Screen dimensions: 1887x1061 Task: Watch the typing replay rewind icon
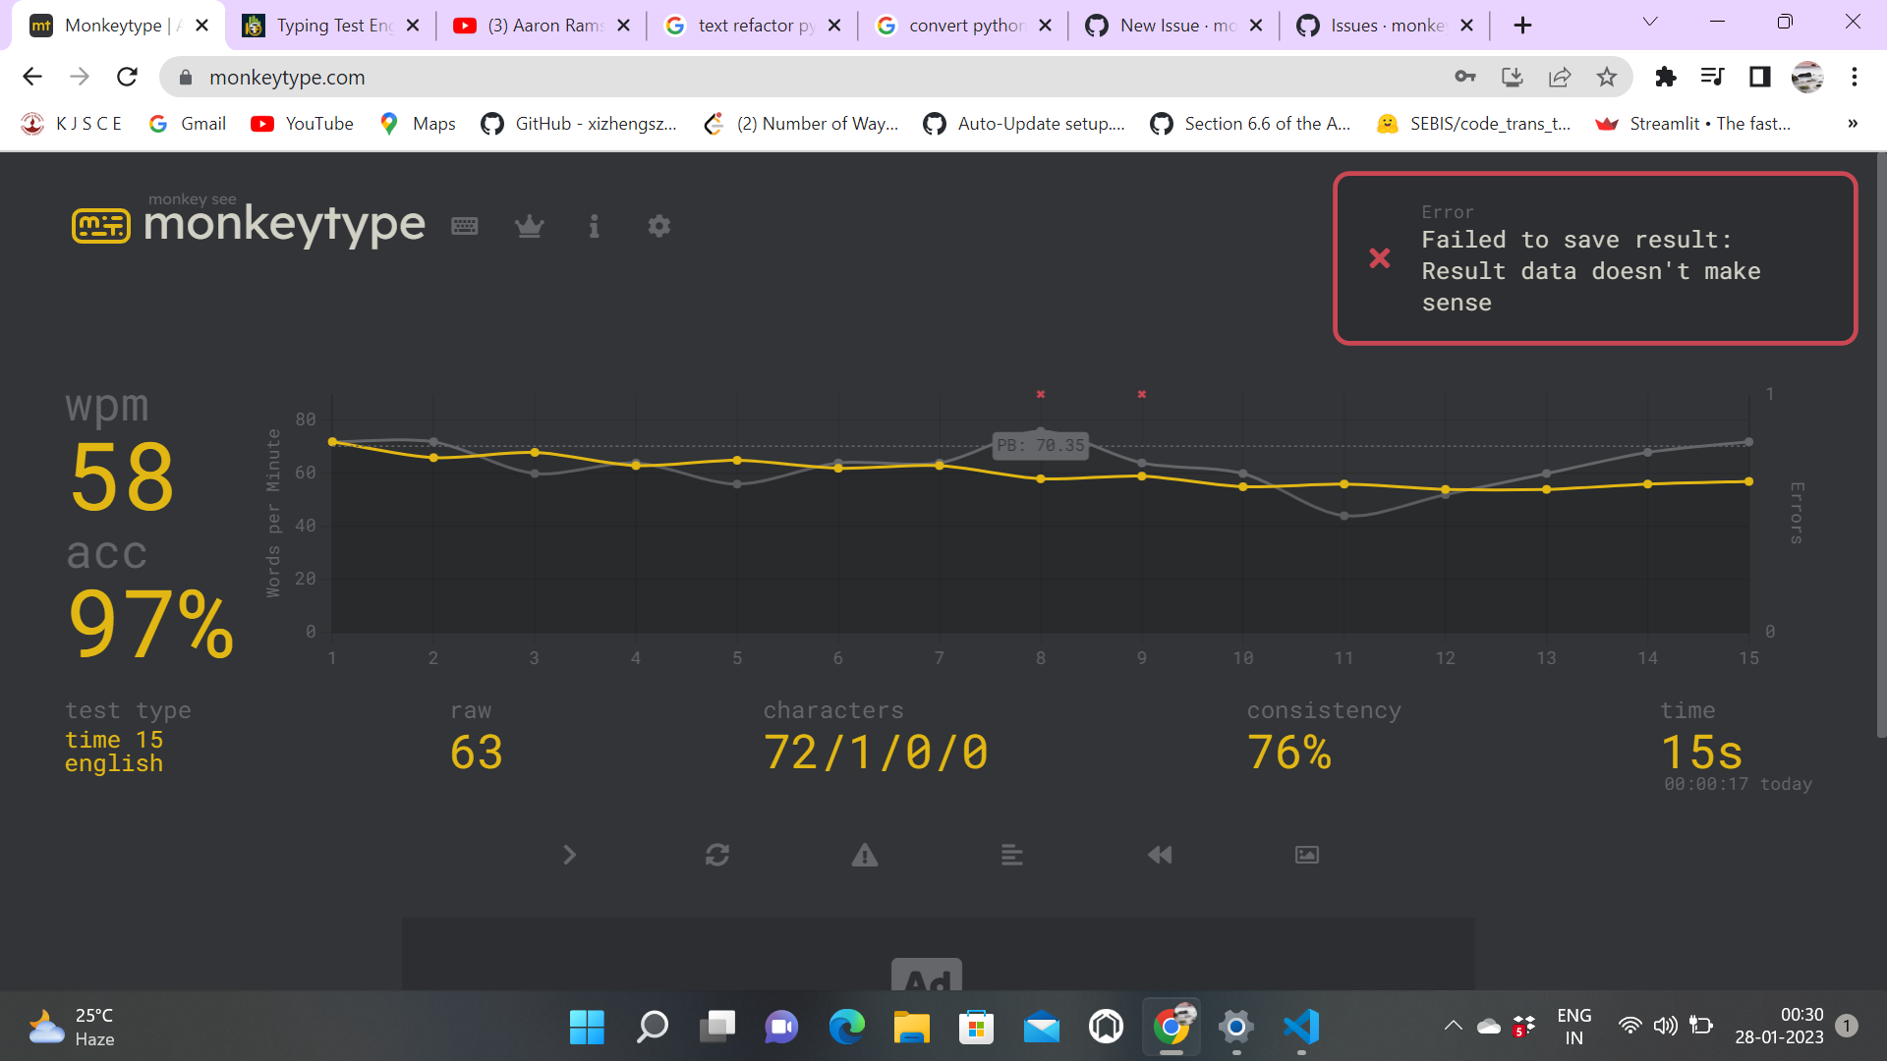click(x=1159, y=855)
